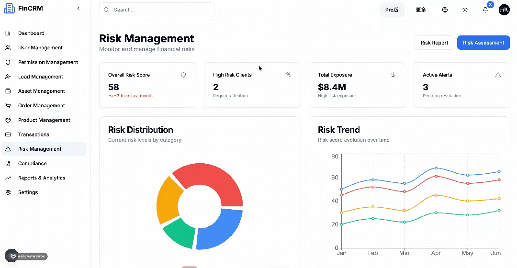Click people icon in High Risk Clients card

(x=288, y=75)
